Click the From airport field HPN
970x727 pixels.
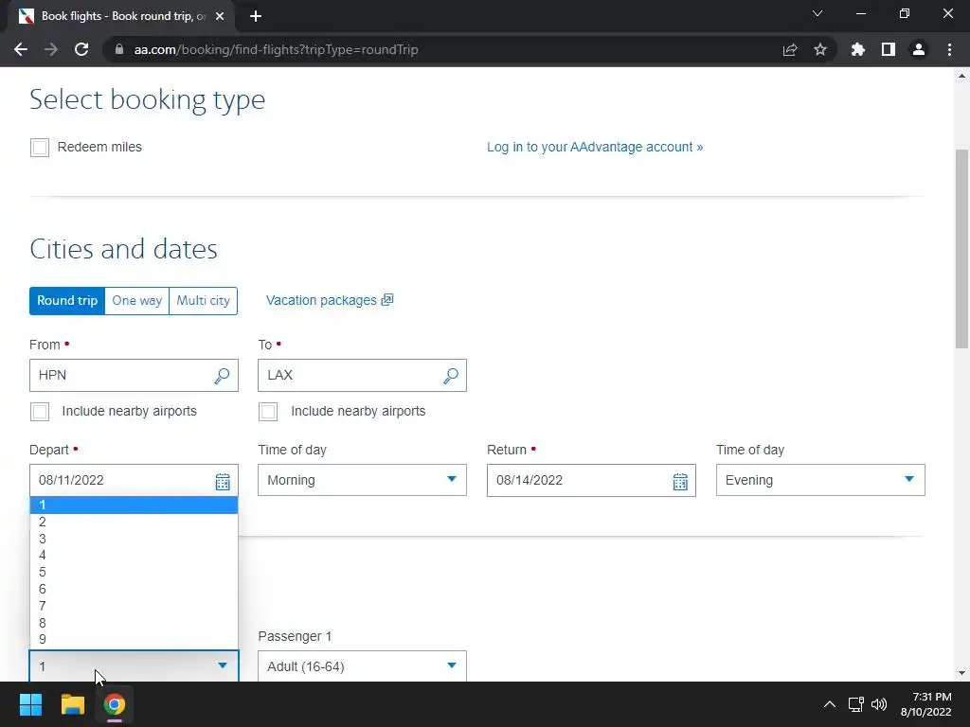[x=134, y=375]
